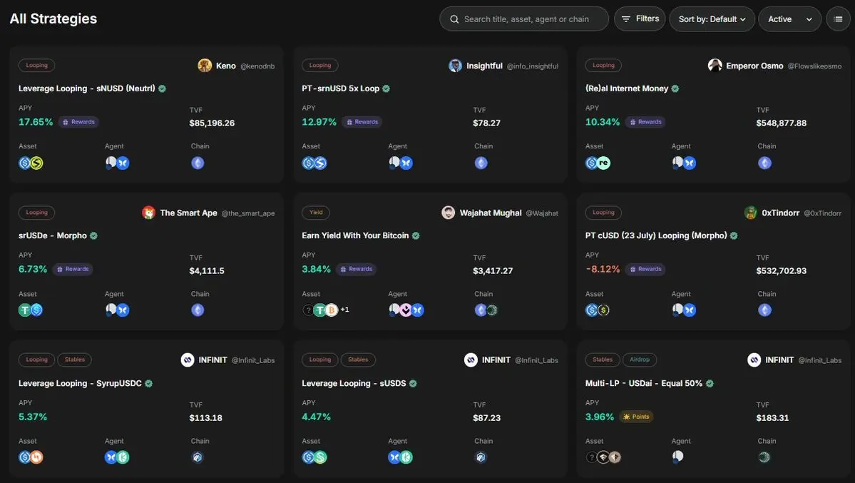This screenshot has width=855, height=483.
Task: Click chain icon on SyrupUSDC card
Action: [198, 457]
